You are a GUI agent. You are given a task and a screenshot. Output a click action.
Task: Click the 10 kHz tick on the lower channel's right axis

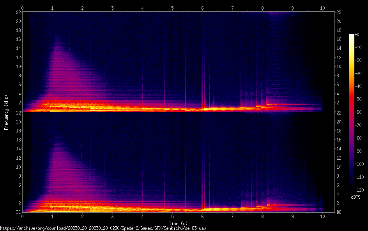pyautogui.click(x=339, y=167)
